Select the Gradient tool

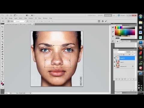tap(2, 54)
